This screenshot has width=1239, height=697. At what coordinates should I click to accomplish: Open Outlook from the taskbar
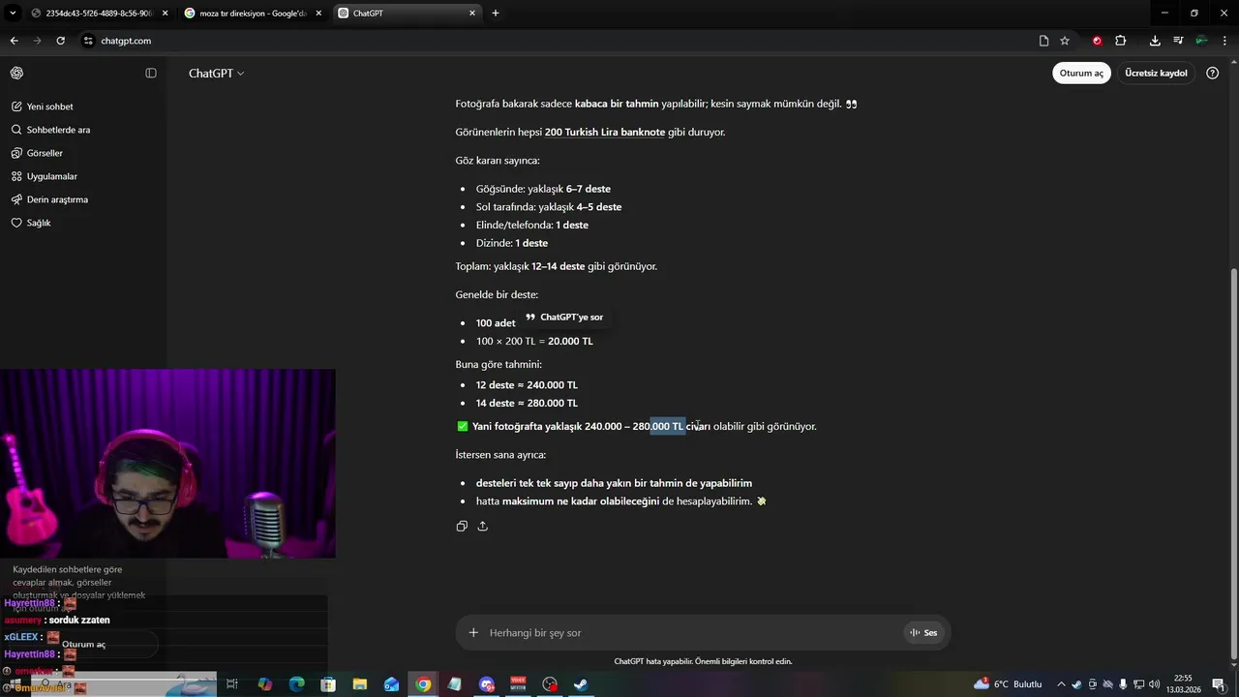391,684
